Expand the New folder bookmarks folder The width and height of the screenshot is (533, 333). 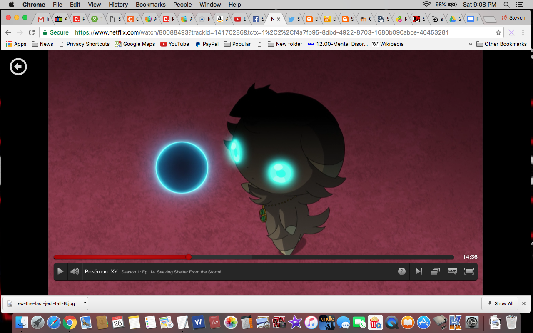click(x=285, y=44)
